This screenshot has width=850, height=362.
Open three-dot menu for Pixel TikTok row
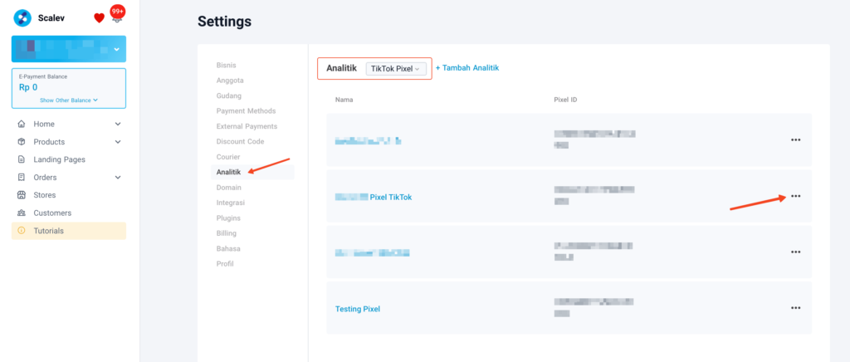795,196
